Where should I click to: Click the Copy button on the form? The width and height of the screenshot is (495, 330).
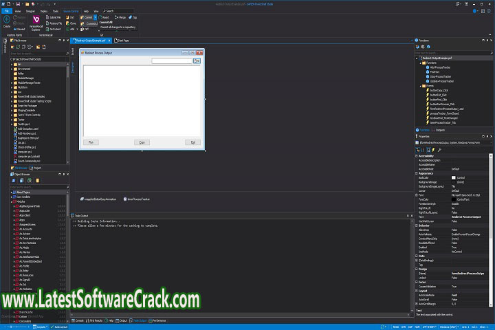coord(142,142)
